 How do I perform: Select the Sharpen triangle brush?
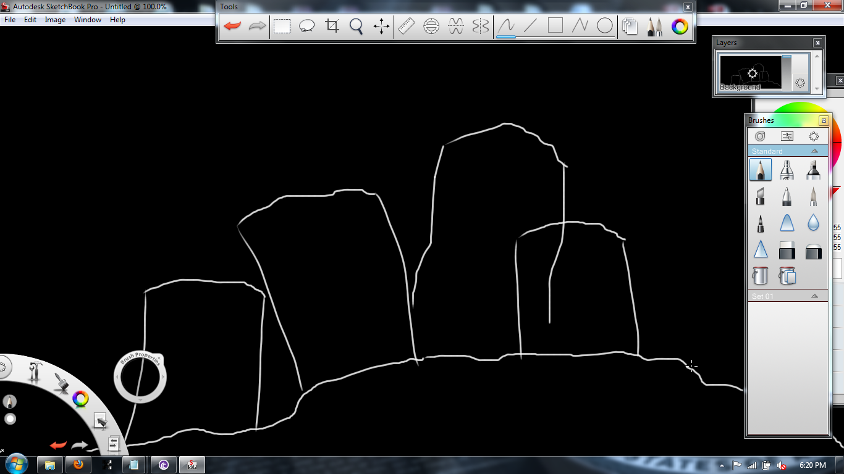point(761,249)
